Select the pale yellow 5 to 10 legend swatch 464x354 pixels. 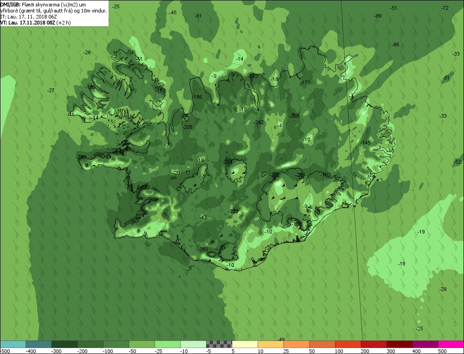tap(245, 344)
